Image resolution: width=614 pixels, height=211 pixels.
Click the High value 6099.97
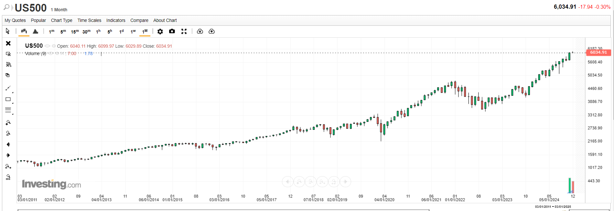tap(106, 46)
